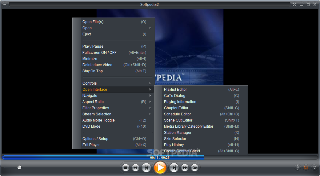Open file using folder icon button
This screenshot has height=176, width=320.
(x=195, y=168)
